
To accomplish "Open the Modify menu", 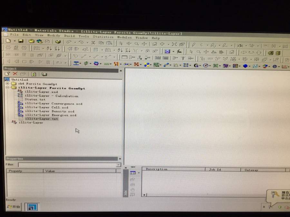I will pos(53,35).
